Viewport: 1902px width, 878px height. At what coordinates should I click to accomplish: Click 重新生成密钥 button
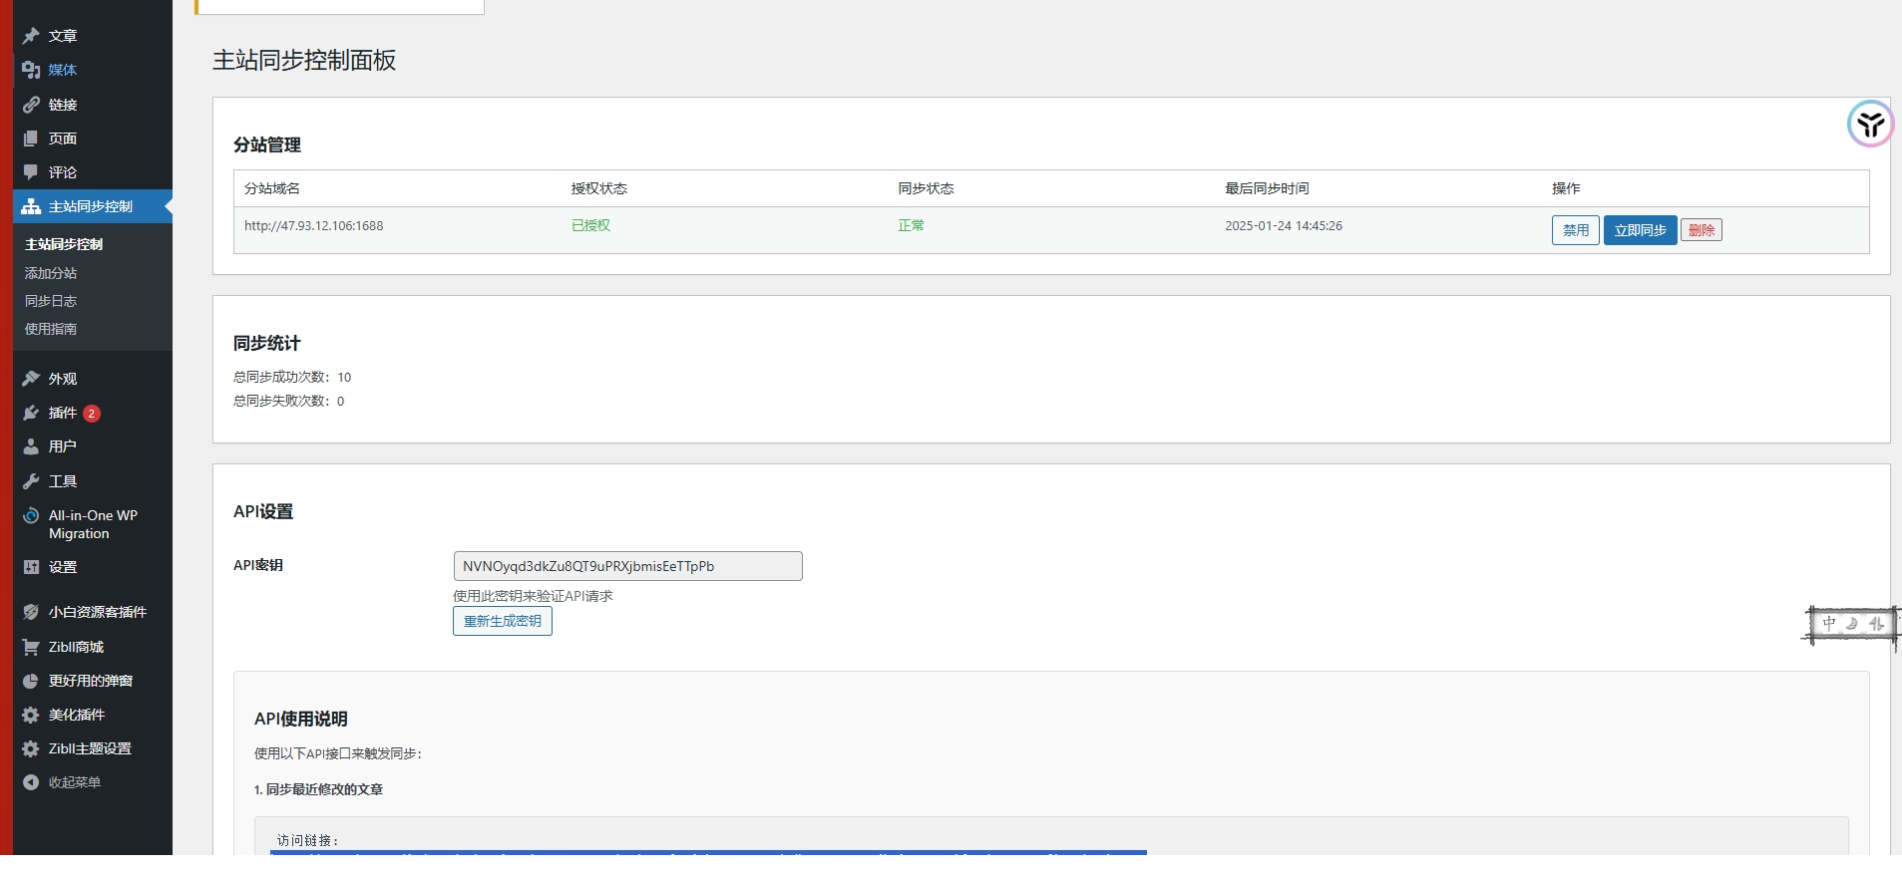503,621
